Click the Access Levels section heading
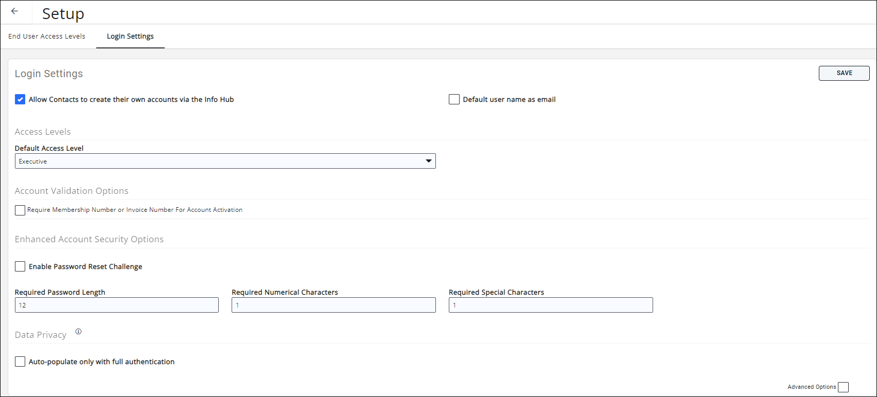877x397 pixels. pos(43,132)
